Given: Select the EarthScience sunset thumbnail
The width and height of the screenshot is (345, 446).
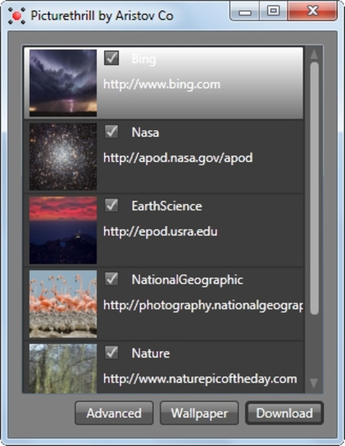Looking at the screenshot, I should pyautogui.click(x=63, y=230).
